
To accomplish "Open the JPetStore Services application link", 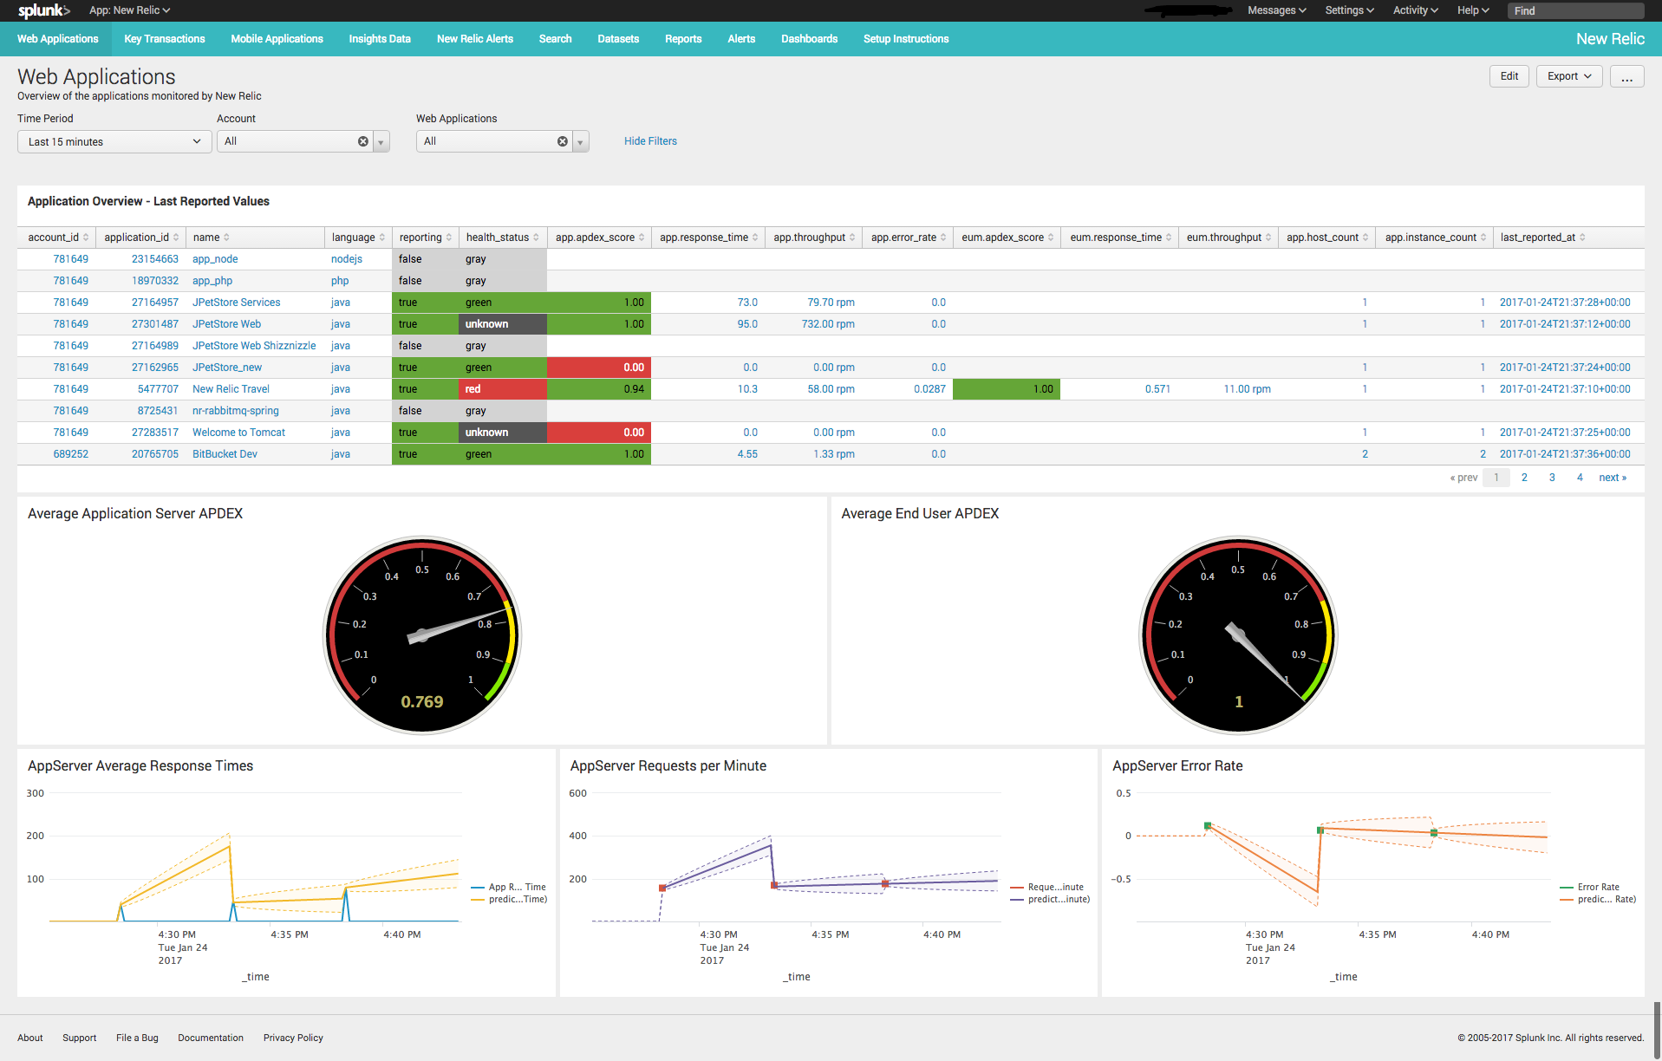I will tap(236, 303).
